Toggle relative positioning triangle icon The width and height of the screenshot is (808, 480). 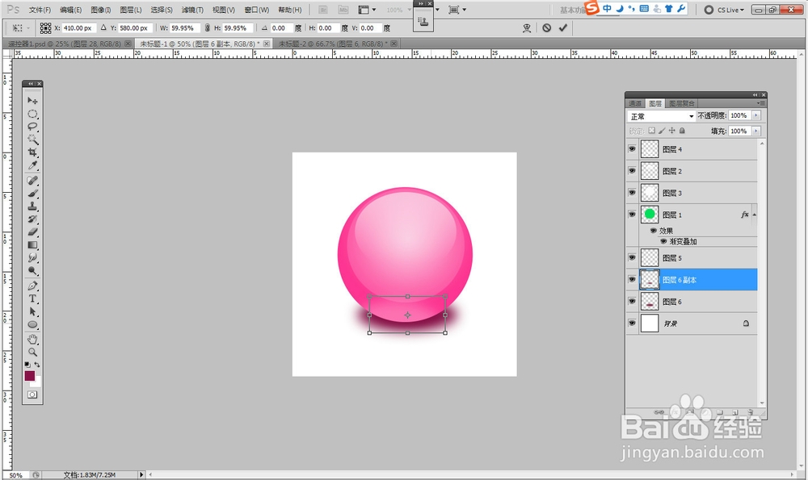(x=103, y=27)
